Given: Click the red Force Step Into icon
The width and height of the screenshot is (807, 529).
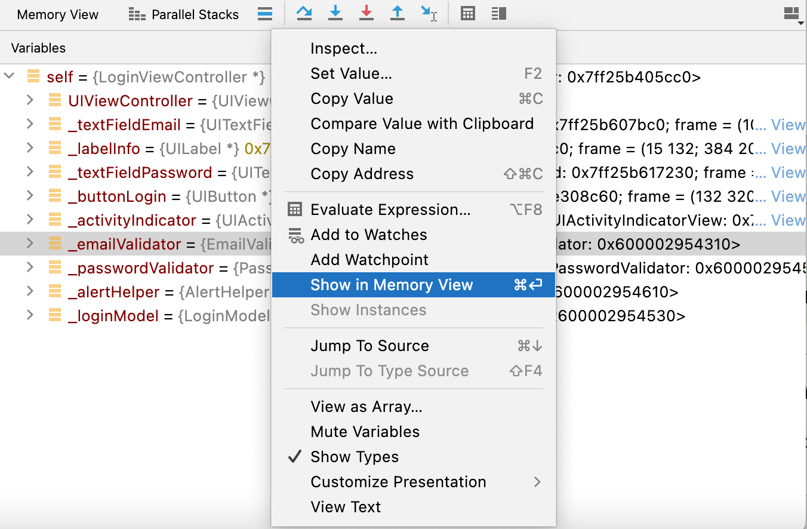Looking at the screenshot, I should (x=366, y=14).
